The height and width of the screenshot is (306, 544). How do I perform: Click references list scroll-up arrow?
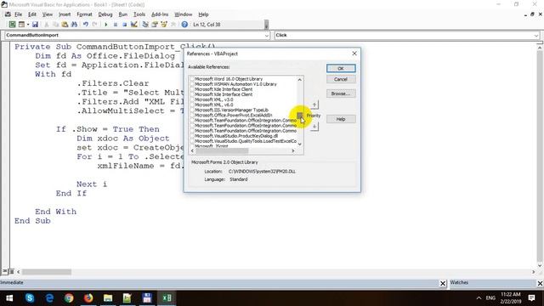300,79
